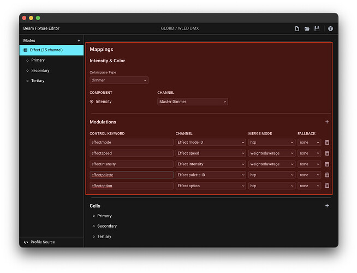357x273 pixels.
Task: Click the MERGE MODE column header
Action: click(x=260, y=134)
